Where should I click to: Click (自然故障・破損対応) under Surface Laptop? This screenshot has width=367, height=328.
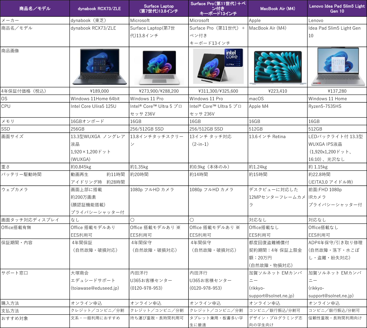(155, 250)
